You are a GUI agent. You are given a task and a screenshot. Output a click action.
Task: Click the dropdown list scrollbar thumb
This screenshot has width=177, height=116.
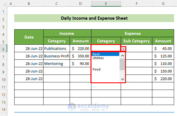pos(122,64)
